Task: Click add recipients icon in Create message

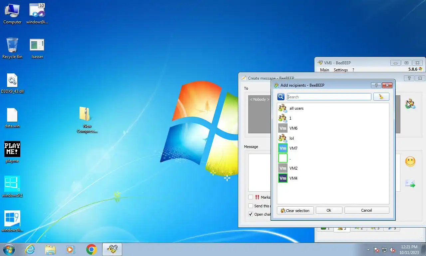Action: [410, 104]
